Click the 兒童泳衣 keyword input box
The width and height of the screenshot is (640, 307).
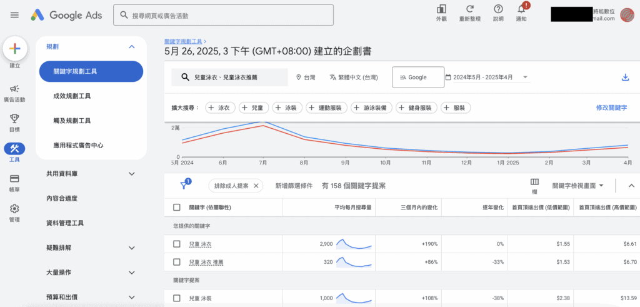click(x=229, y=77)
